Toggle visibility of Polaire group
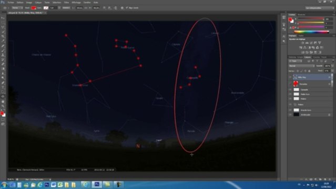The height and width of the screenshot is (189, 336). coord(290,104)
